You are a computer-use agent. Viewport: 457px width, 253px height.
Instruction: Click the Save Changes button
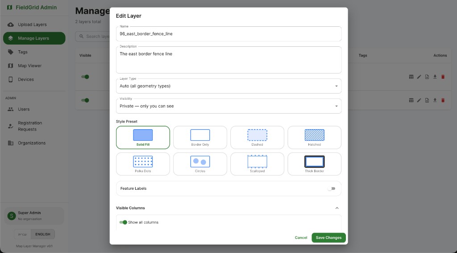[x=328, y=237]
